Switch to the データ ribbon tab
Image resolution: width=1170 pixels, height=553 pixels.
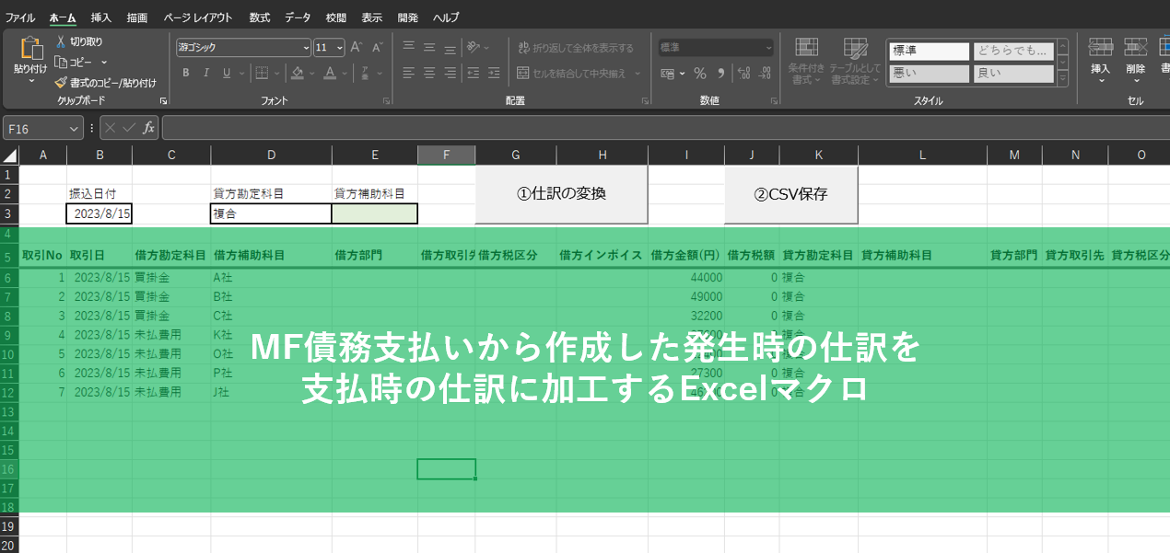click(x=298, y=17)
